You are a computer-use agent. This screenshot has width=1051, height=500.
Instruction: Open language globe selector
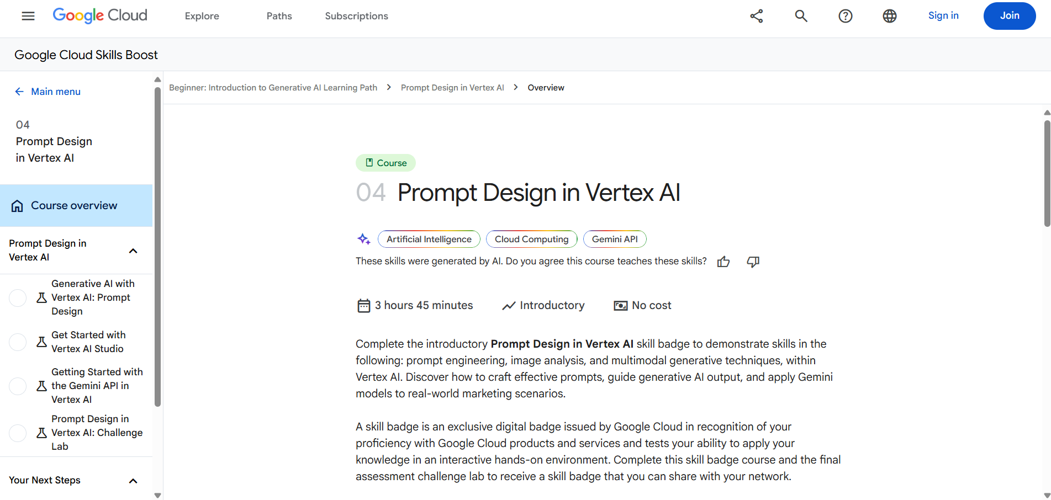pos(890,16)
